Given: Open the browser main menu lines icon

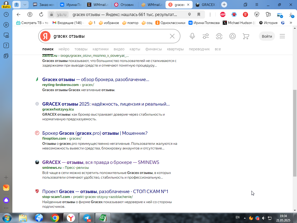Looking at the screenshot, I should point(257,5).
